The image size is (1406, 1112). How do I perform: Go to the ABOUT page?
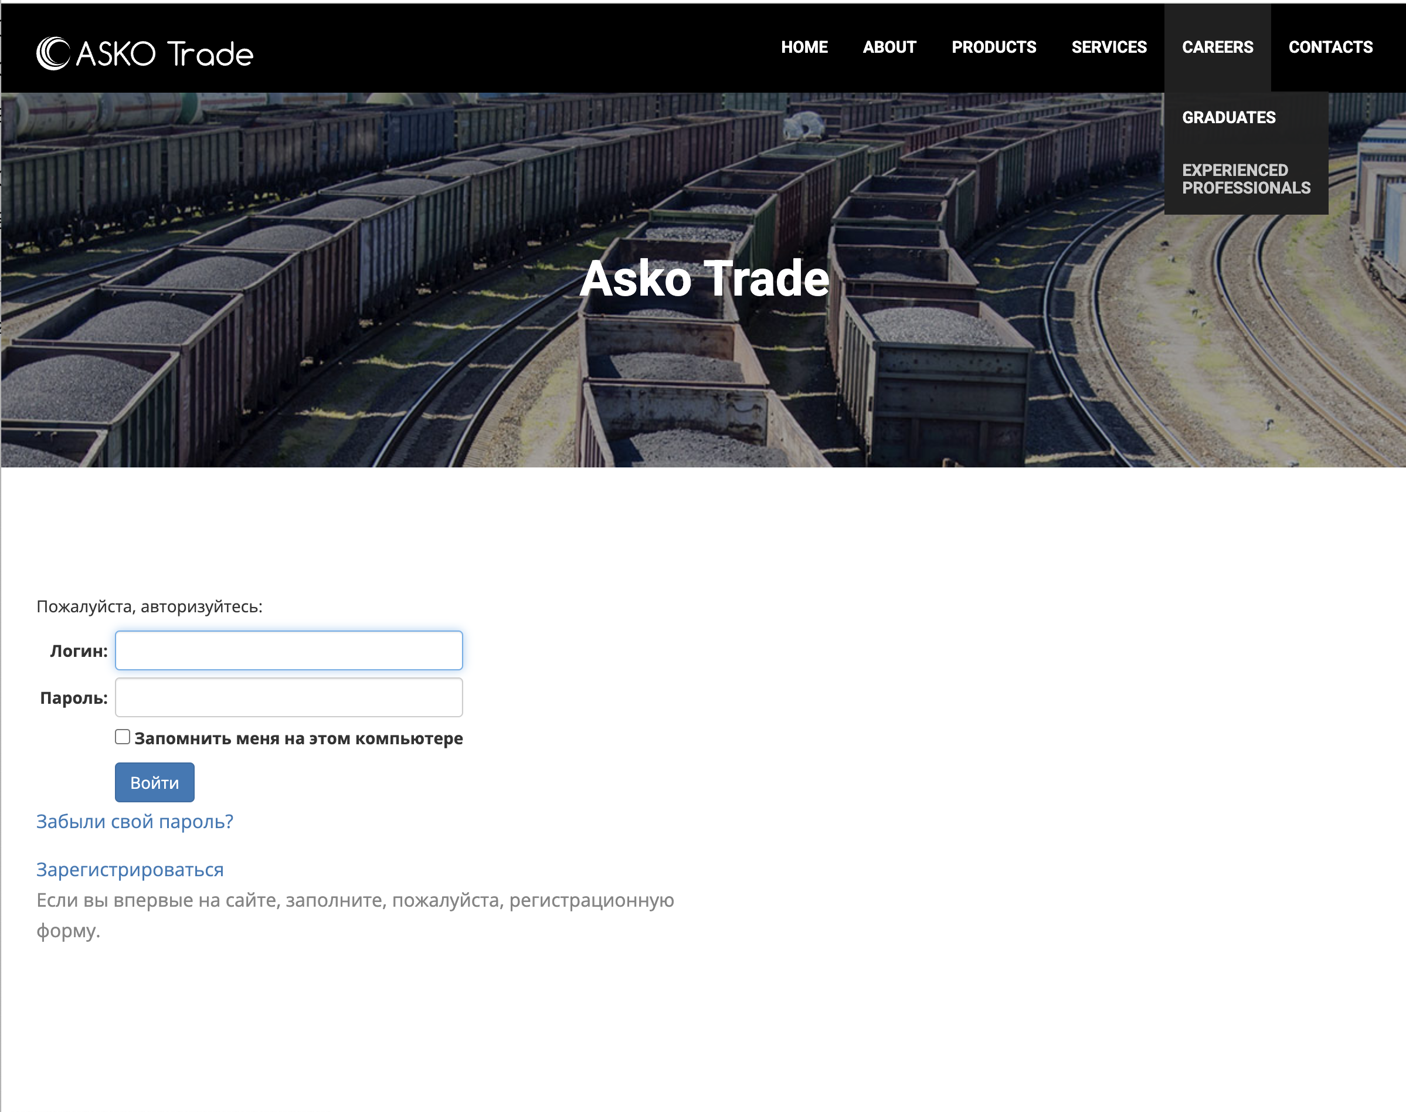click(889, 48)
